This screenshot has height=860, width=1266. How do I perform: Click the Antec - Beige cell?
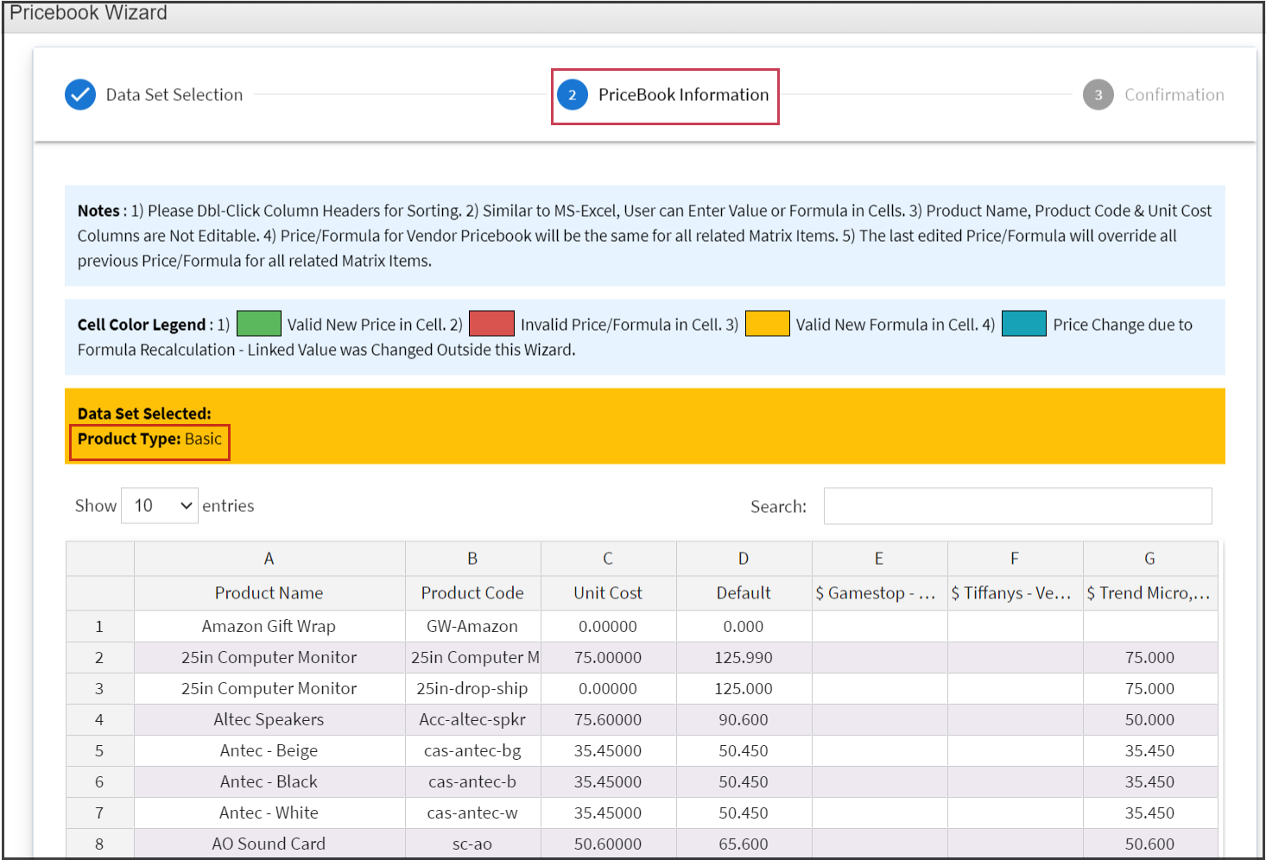point(269,751)
